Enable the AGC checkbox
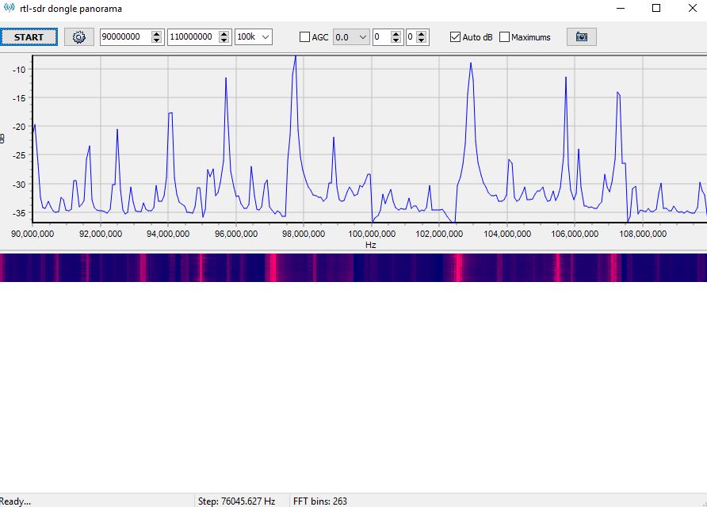Viewport: 707px width, 507px height. 304,36
